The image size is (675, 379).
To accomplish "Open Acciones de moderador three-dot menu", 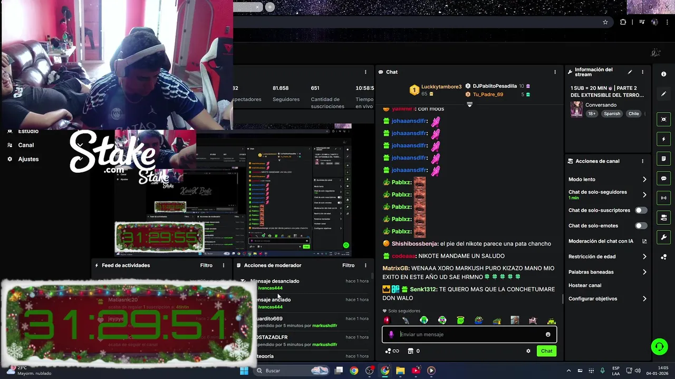I will [365, 265].
